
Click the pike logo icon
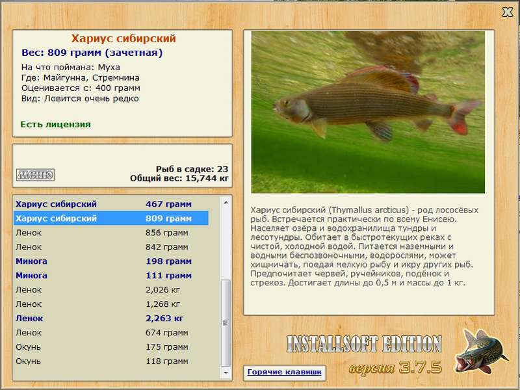(481, 351)
